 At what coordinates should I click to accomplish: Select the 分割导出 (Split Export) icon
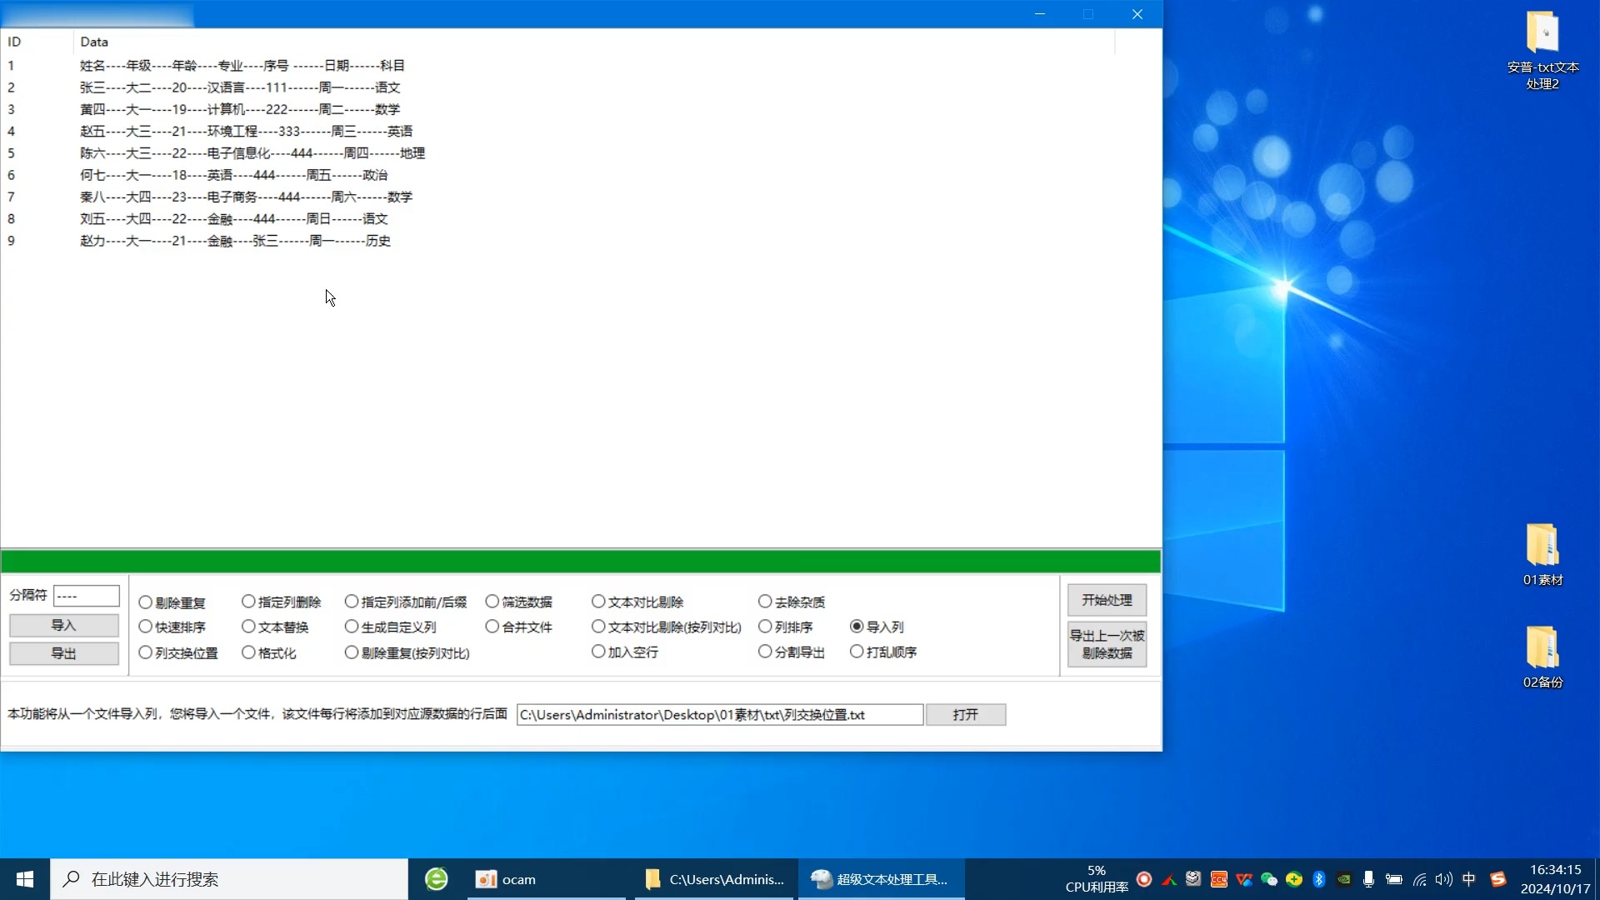[x=765, y=651]
